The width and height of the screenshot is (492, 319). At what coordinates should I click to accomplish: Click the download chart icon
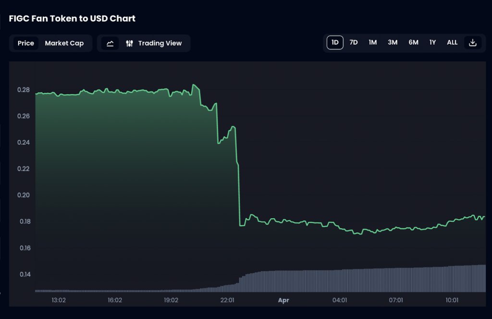point(473,42)
